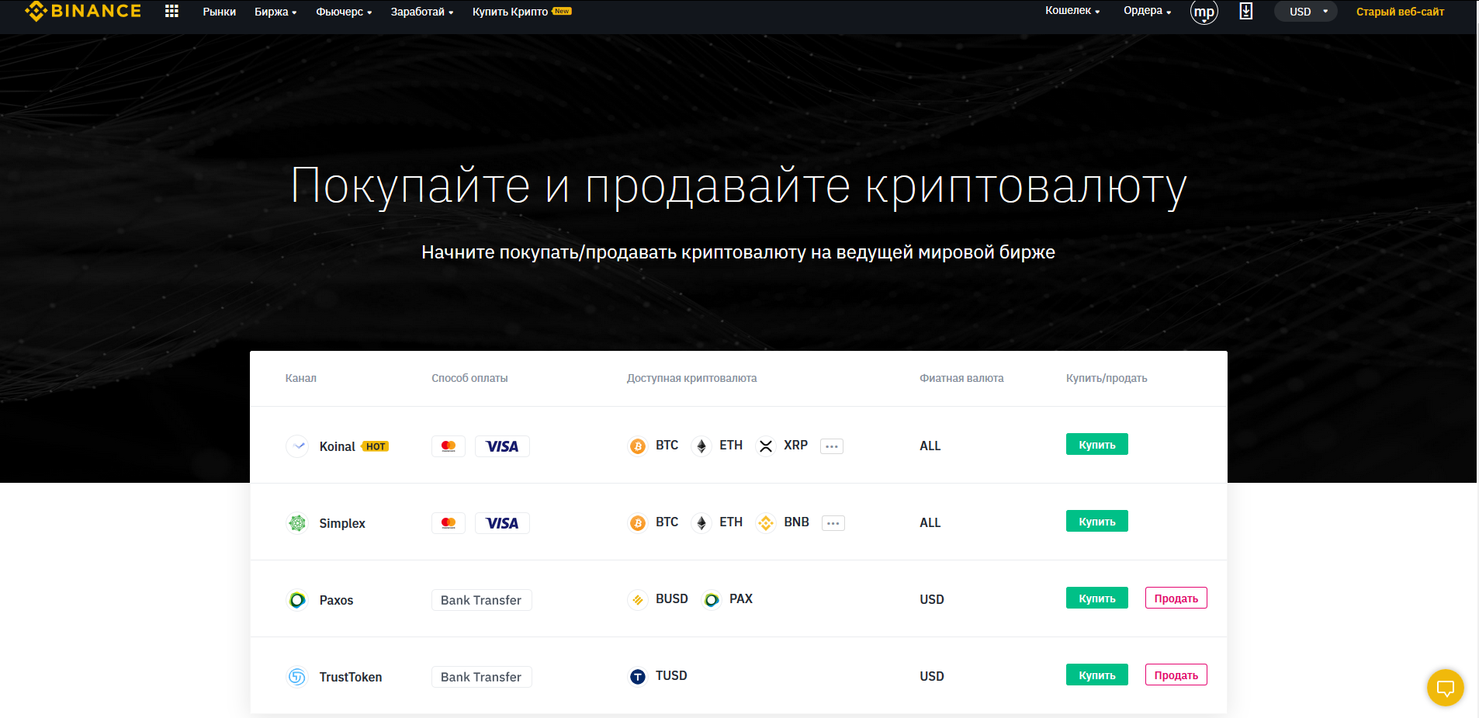The width and height of the screenshot is (1479, 718).
Task: Click the Paxos channel name
Action: pos(336,600)
